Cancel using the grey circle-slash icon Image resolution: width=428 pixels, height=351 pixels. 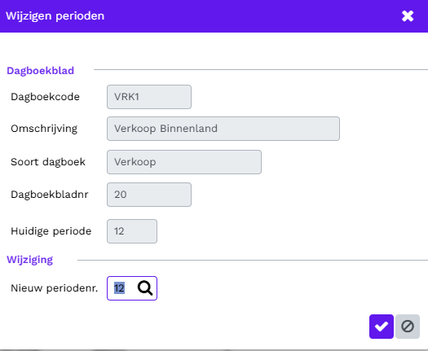tap(408, 327)
